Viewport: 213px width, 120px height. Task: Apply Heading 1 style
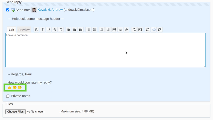tap(68, 30)
